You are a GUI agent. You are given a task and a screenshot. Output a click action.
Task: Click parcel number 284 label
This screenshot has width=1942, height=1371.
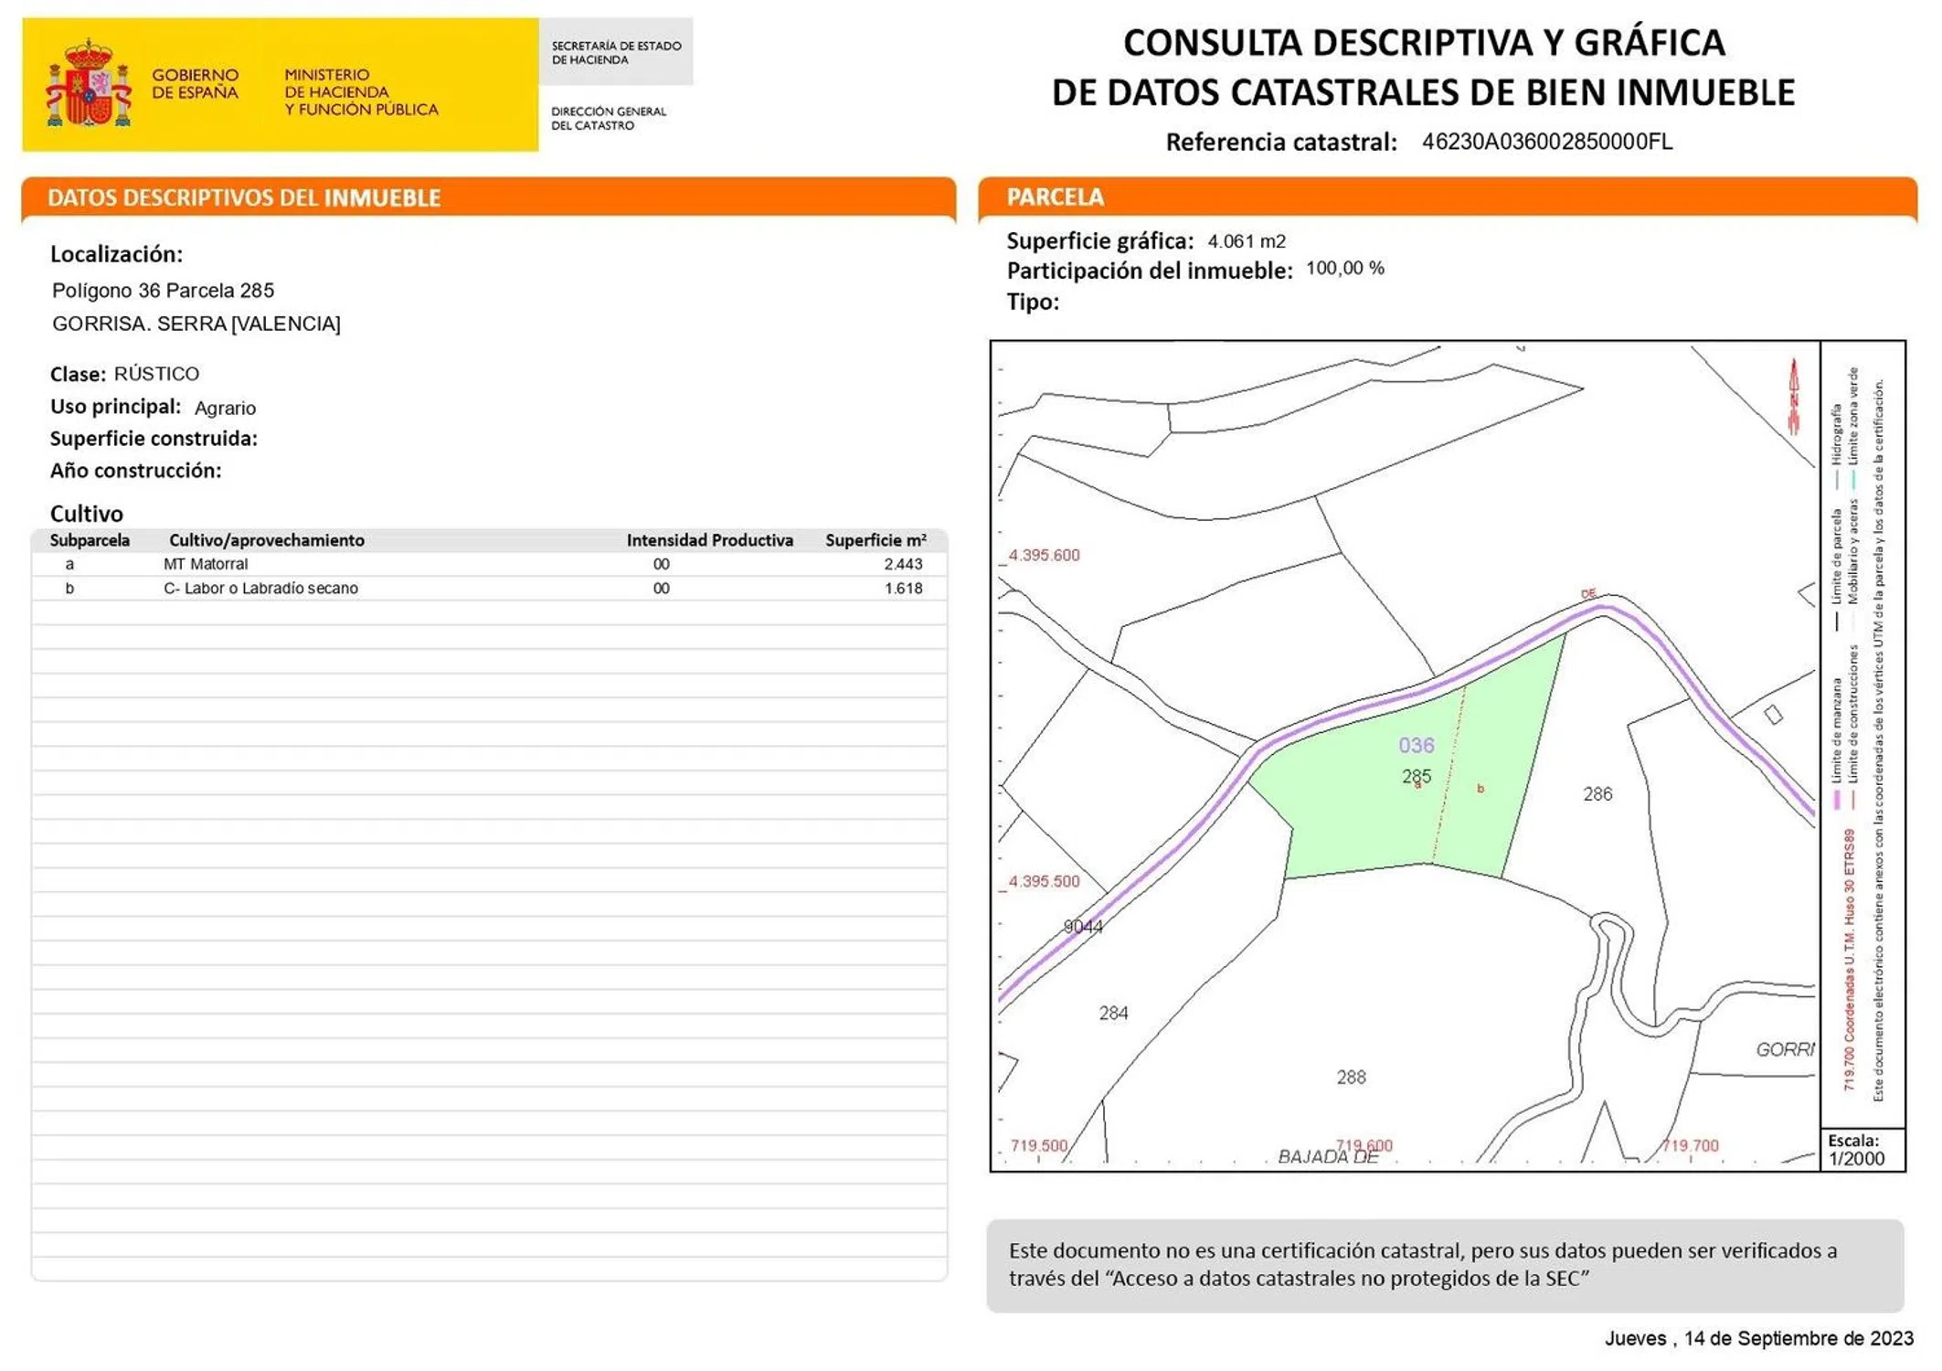point(1112,1013)
